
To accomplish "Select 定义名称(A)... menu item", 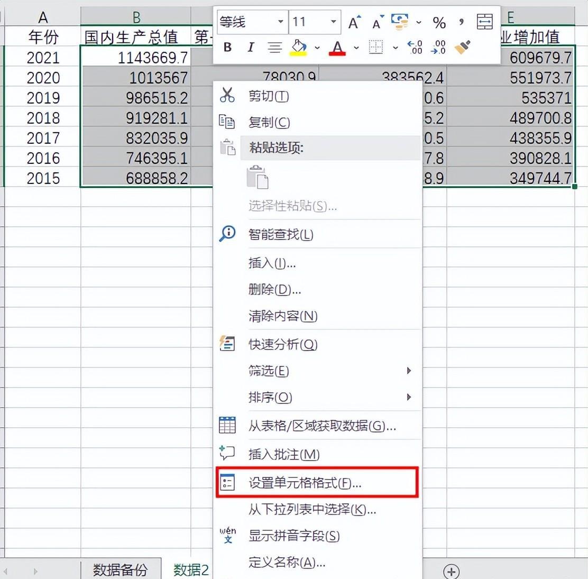I will click(x=318, y=562).
